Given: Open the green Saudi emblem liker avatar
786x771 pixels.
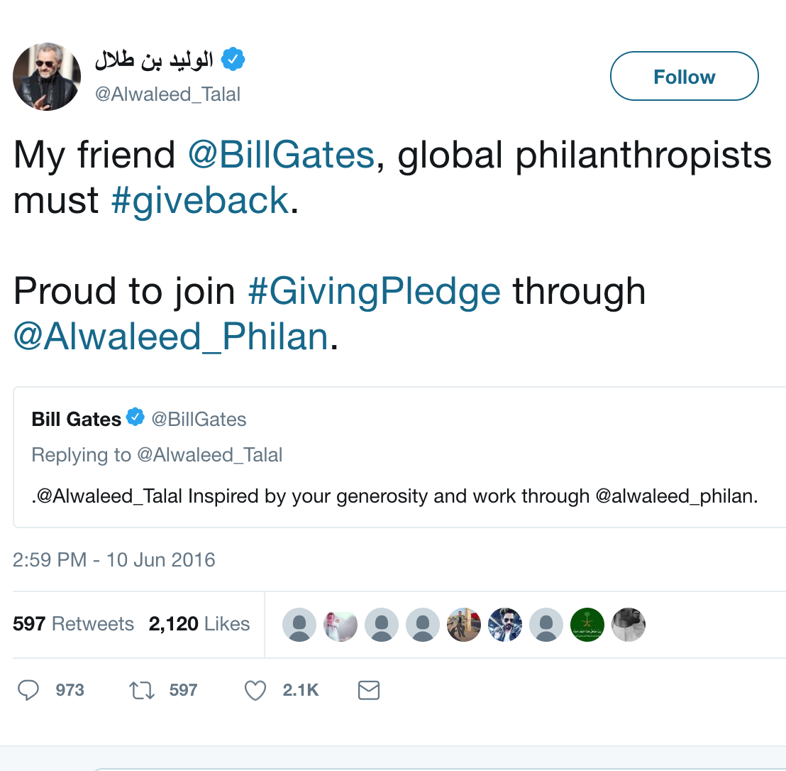Looking at the screenshot, I should (587, 625).
